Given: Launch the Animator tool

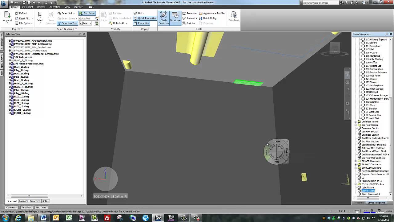Looking at the screenshot, I should click(x=190, y=18).
